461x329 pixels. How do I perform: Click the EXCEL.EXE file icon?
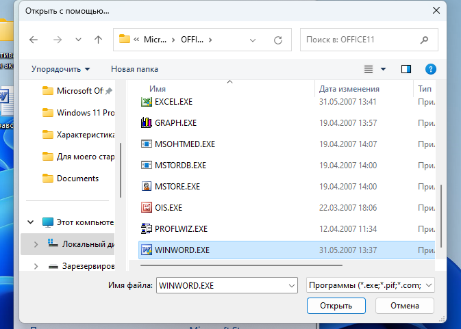(147, 102)
